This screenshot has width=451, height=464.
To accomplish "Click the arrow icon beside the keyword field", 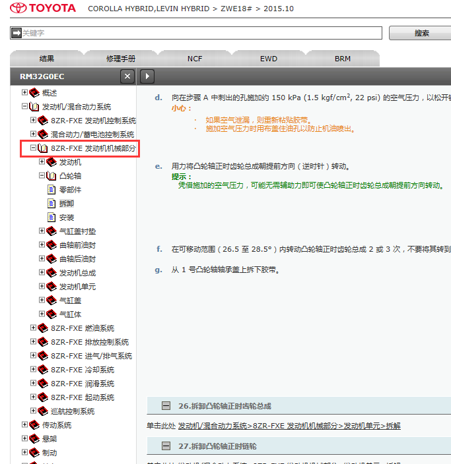I will 17,33.
